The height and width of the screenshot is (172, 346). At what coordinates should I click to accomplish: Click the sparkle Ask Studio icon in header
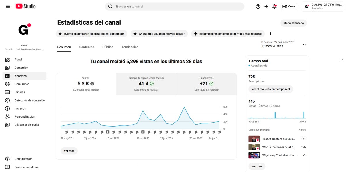point(266,6)
